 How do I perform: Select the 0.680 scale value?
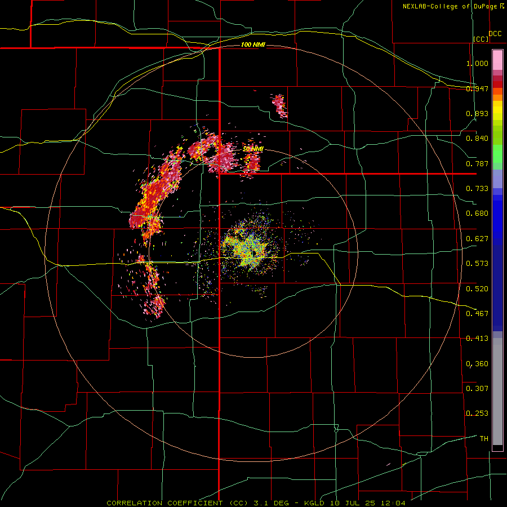point(477,214)
